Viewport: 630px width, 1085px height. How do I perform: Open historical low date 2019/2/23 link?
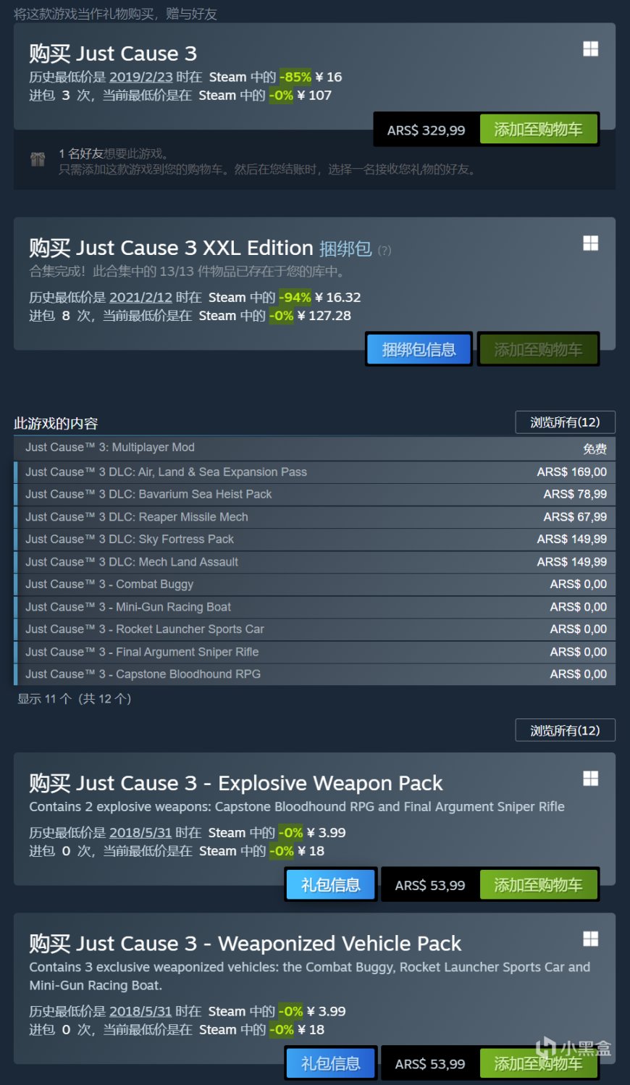point(141,77)
